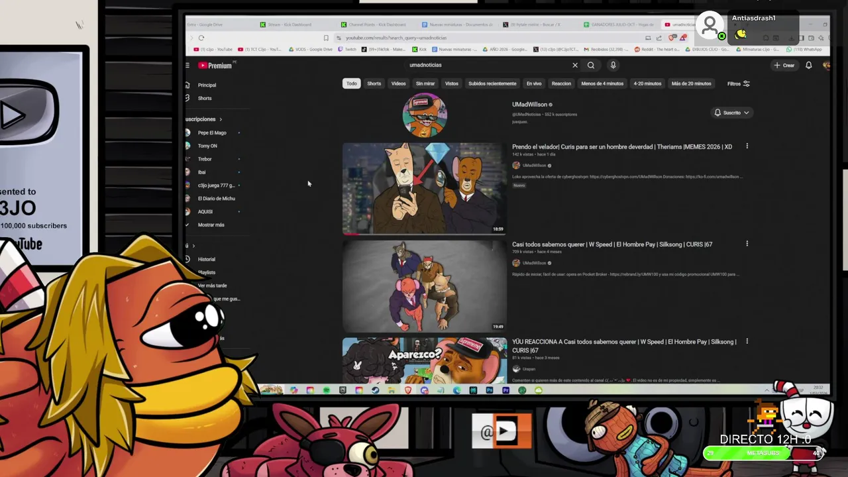Play Casi todos sabemos querer thumbnail

click(x=424, y=286)
